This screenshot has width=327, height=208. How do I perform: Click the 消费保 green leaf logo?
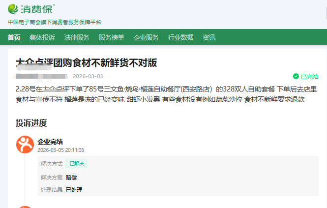(x=14, y=9)
